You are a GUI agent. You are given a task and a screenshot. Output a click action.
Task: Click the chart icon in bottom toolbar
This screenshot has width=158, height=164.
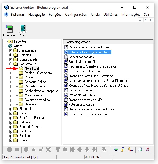click(148, 149)
